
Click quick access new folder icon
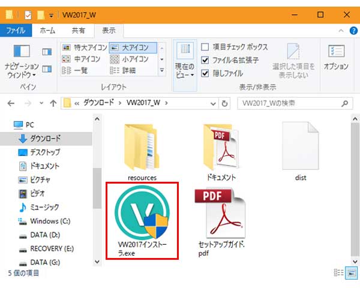(x=41, y=15)
